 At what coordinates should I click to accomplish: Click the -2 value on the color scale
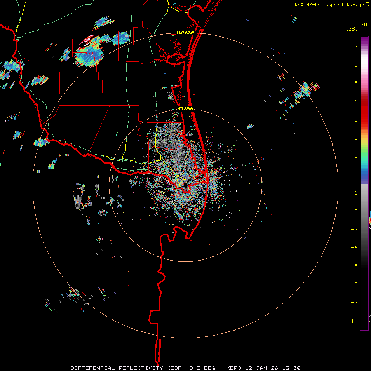coord(354,211)
